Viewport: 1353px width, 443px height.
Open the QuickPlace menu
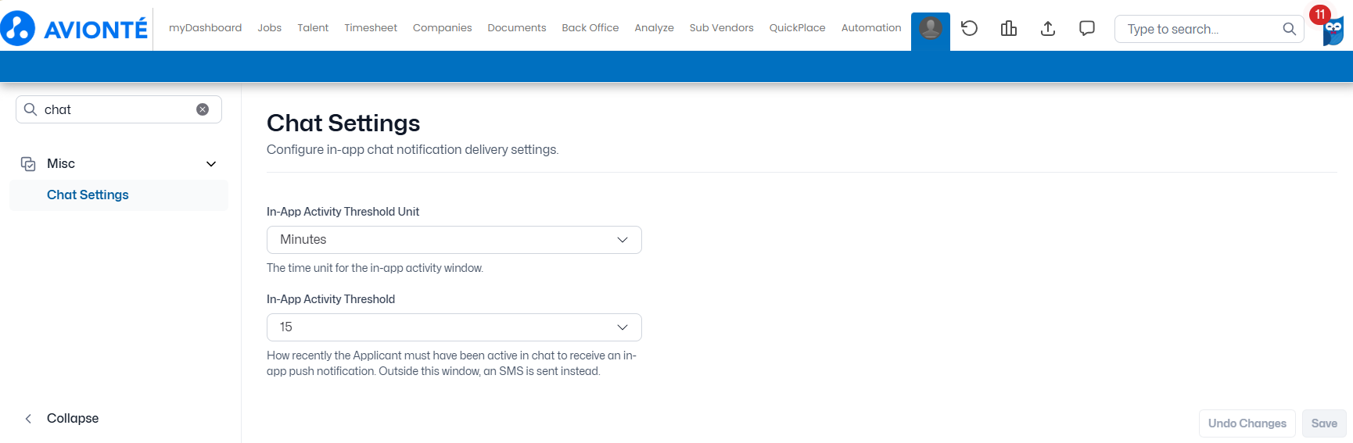coord(798,28)
